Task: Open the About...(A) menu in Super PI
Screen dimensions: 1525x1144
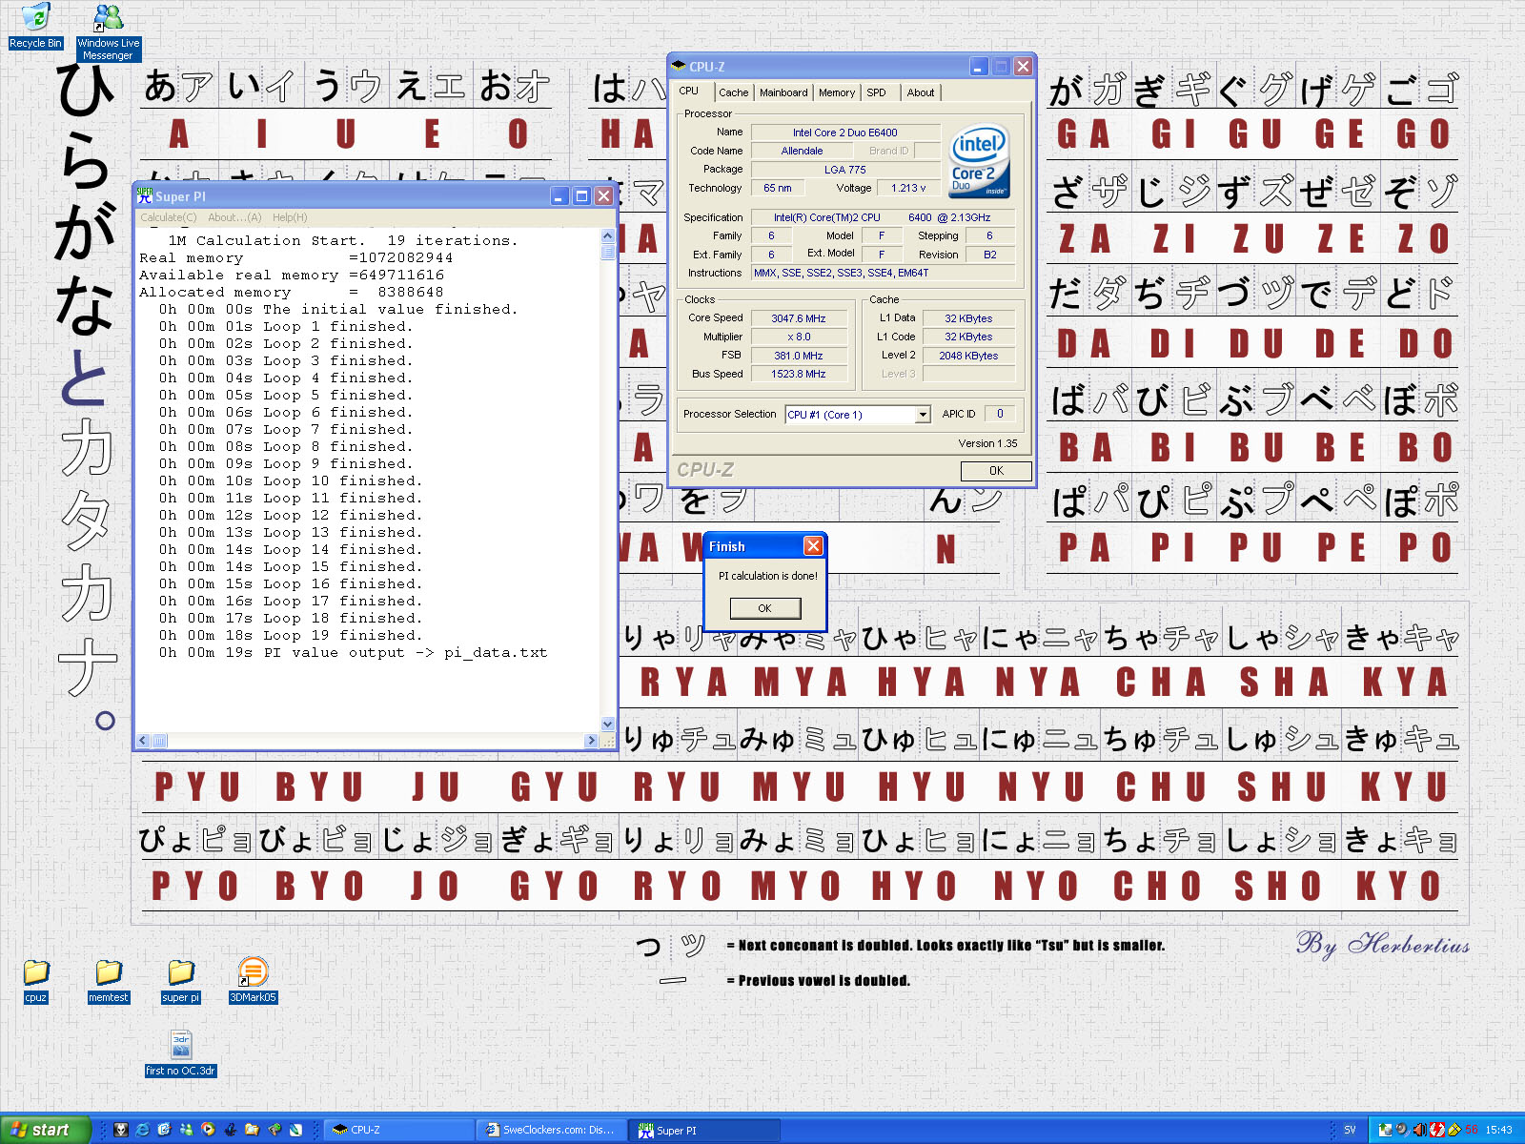Action: 234,217
